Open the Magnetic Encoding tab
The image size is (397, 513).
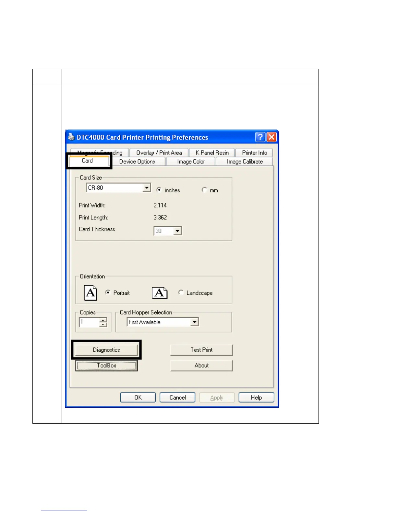pyautogui.click(x=100, y=152)
